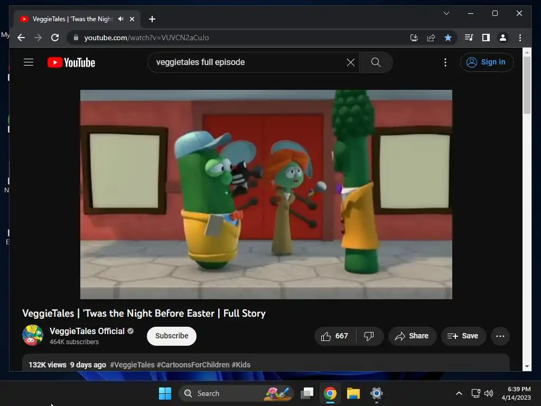Open network status tray icon
The height and width of the screenshot is (406, 541).
pos(475,393)
